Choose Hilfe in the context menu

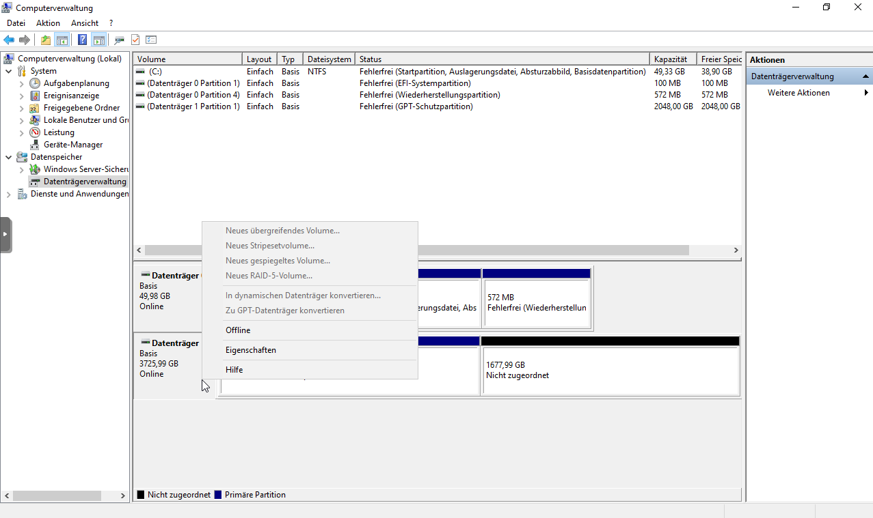(310, 370)
